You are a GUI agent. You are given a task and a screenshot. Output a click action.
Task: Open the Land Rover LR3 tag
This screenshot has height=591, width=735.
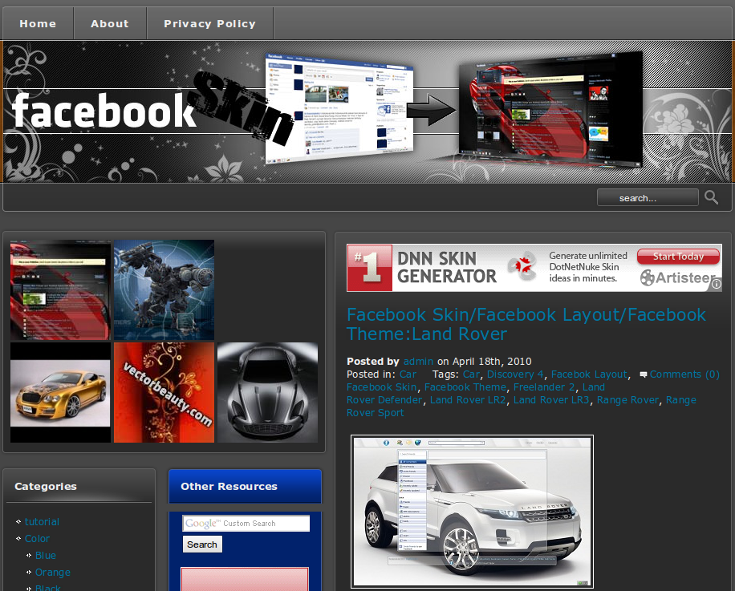551,400
